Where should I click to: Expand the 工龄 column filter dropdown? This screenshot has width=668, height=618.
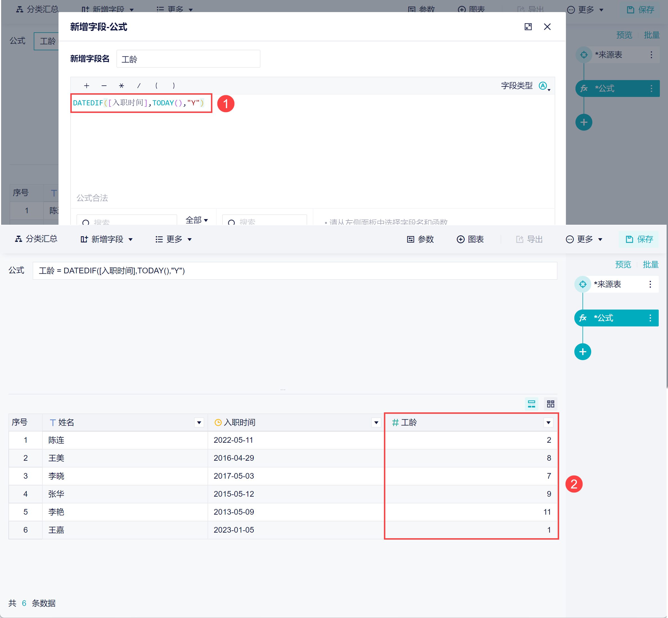[x=548, y=423]
